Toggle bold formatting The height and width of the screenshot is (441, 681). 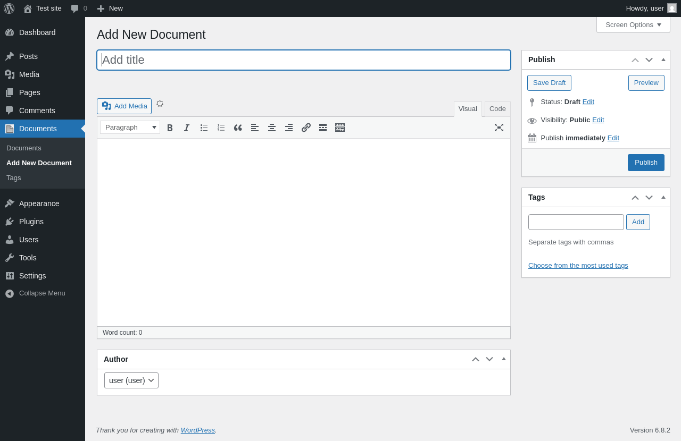[170, 128]
